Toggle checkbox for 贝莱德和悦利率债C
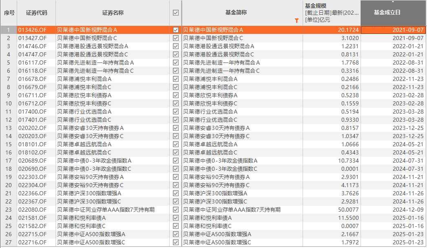Image resolution: width=427 pixels, height=248 pixels. coord(176,226)
